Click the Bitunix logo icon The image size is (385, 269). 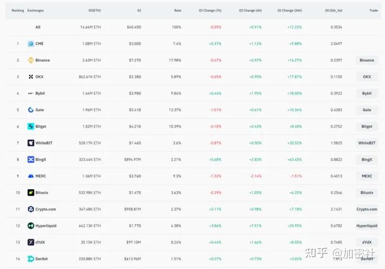31,193
